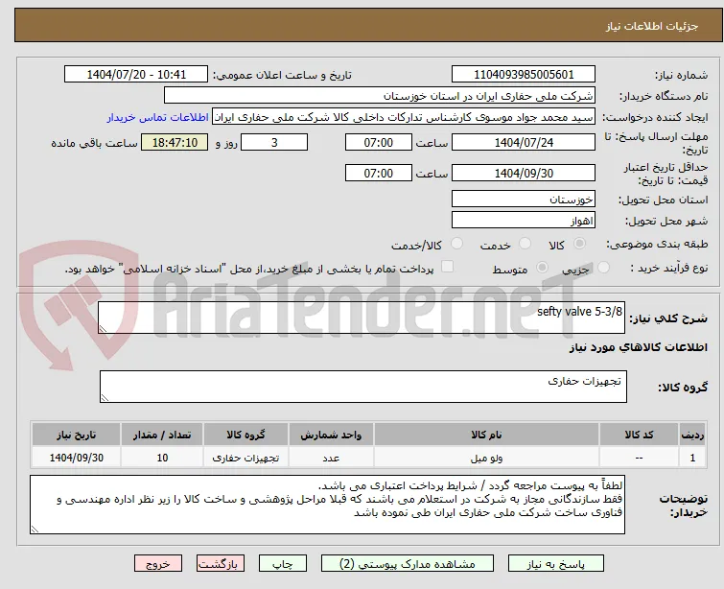The width and height of the screenshot is (724, 589).
Task: Click the کد کالا column header
Action: 639,435
